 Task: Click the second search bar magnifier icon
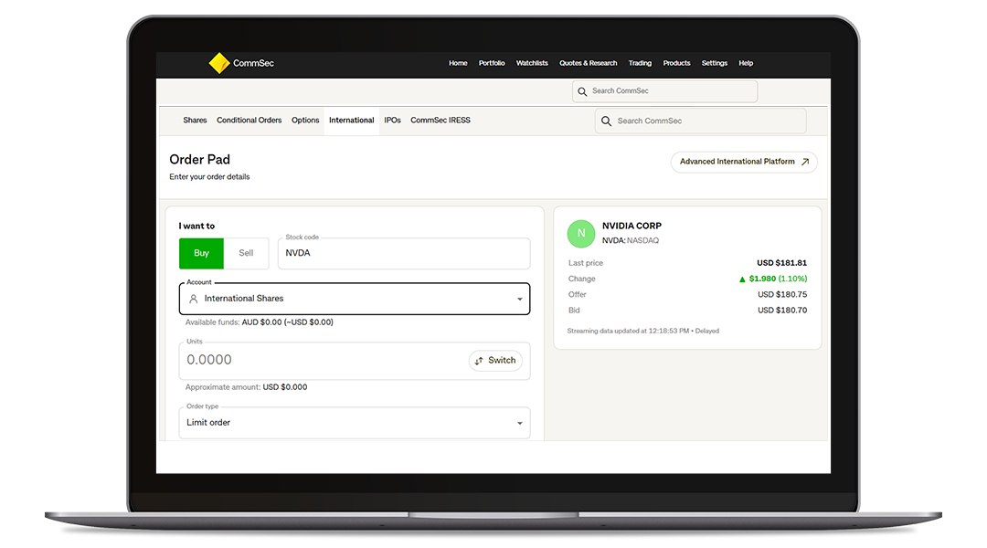click(x=606, y=121)
